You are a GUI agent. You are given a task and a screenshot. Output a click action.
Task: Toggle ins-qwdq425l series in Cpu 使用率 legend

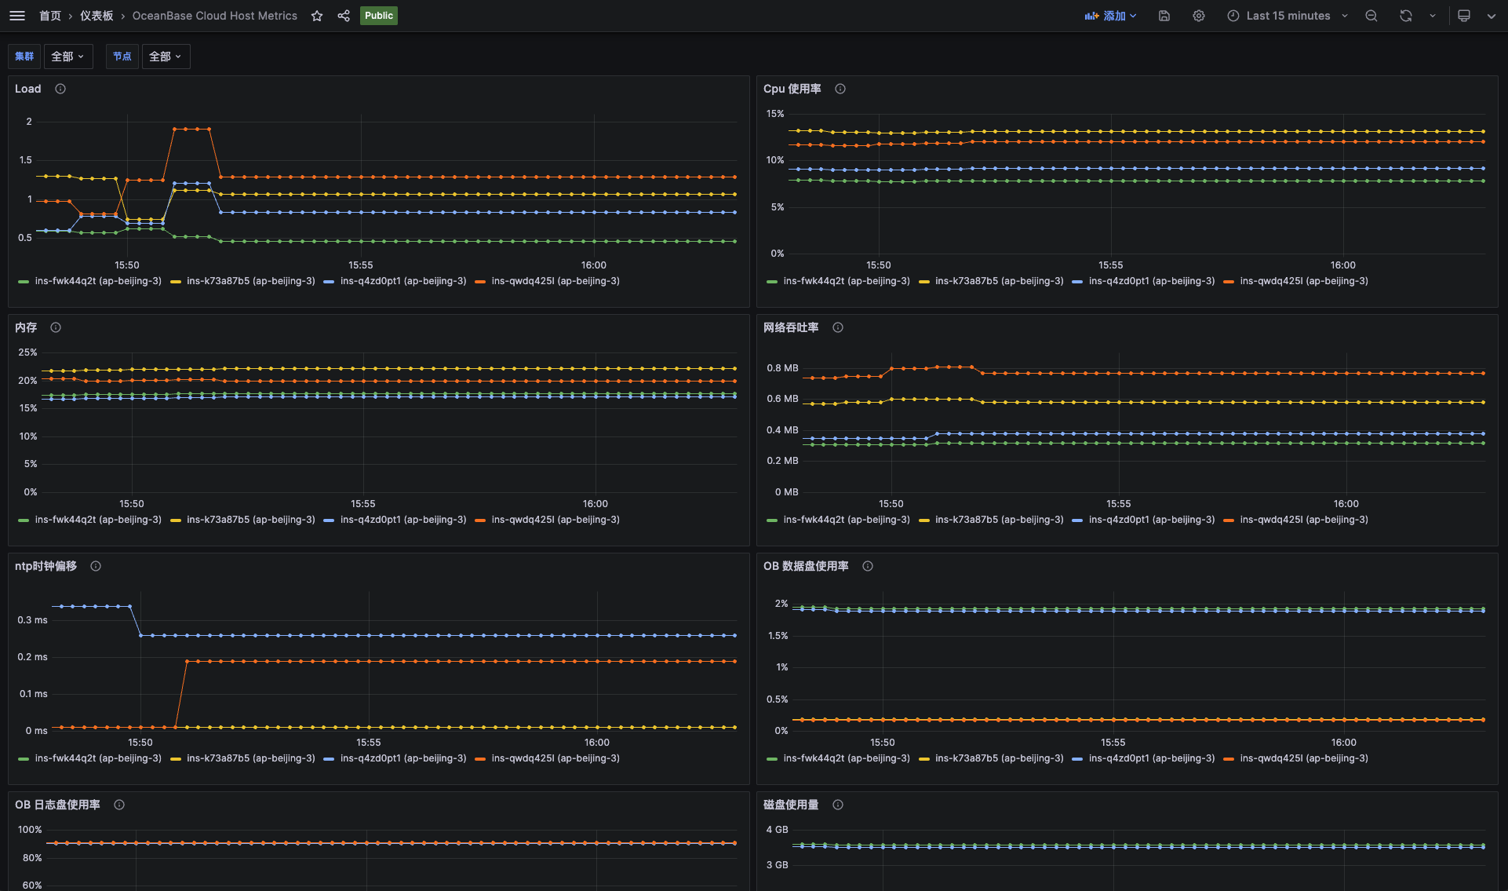[x=1303, y=281]
